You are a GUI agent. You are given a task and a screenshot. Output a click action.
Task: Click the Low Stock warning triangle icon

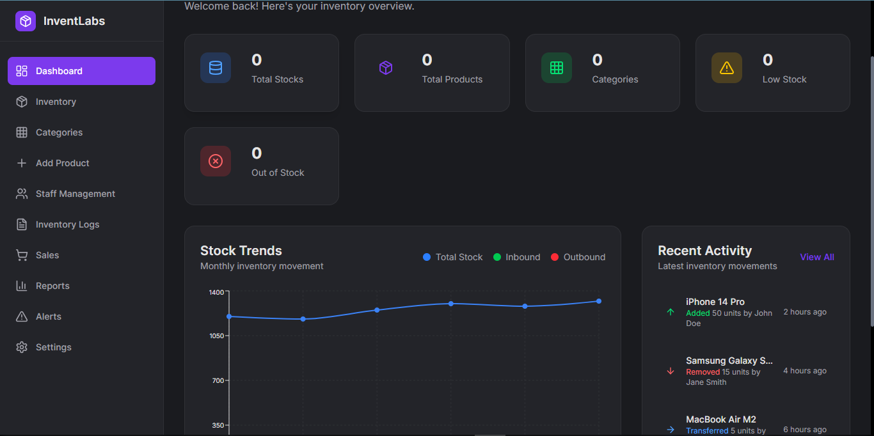pos(726,68)
